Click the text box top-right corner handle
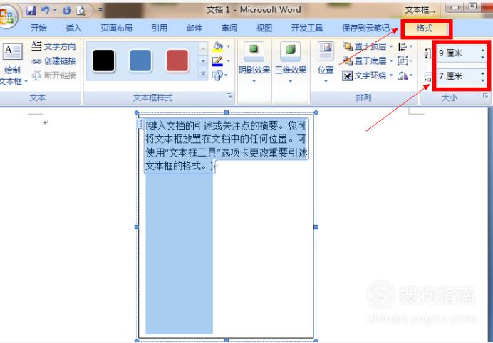 point(316,112)
